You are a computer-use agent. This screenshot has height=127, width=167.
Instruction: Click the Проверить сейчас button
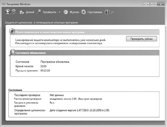click(141, 39)
